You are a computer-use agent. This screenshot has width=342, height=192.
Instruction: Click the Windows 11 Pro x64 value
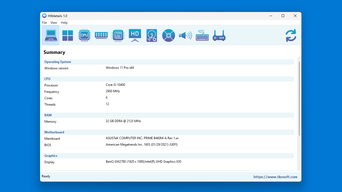click(x=120, y=68)
